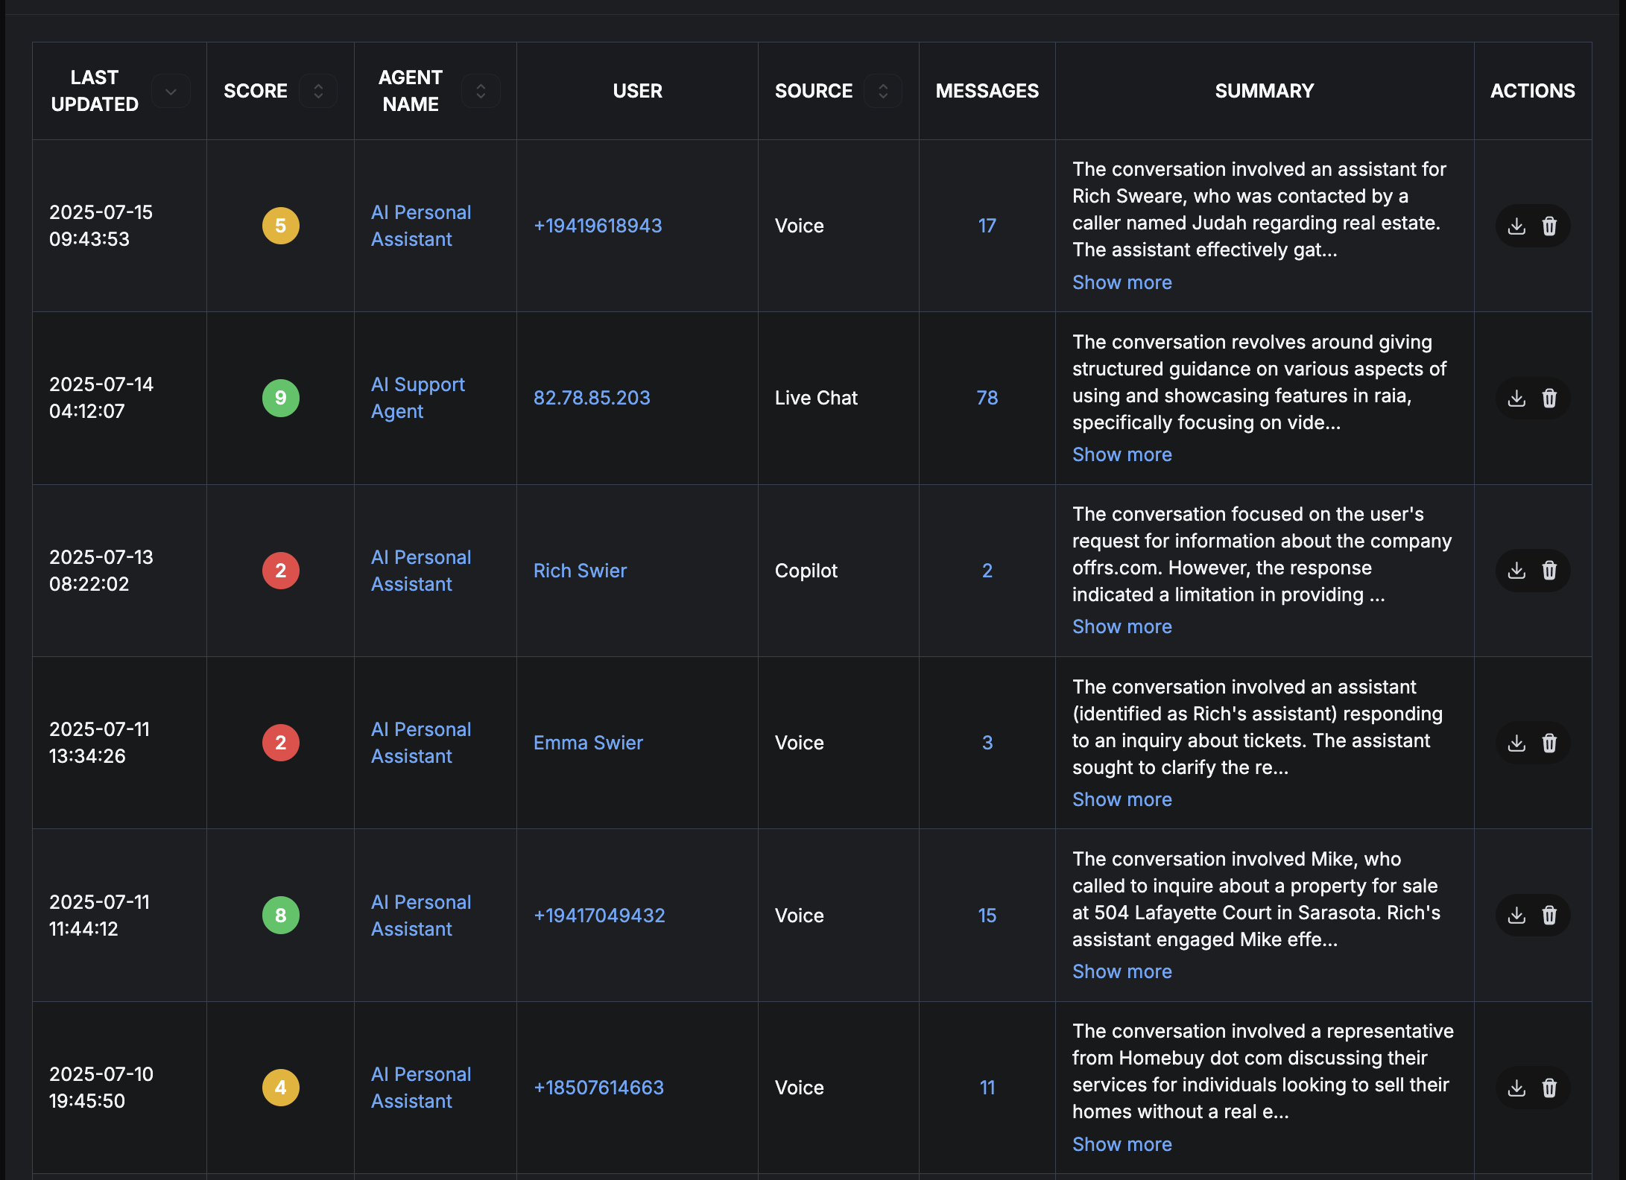Click the green score 8 badge

[280, 916]
